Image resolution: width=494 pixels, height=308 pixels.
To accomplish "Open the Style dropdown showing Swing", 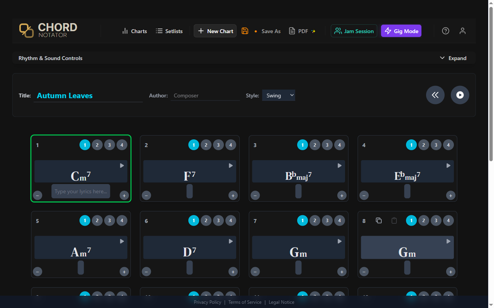I will (x=278, y=95).
